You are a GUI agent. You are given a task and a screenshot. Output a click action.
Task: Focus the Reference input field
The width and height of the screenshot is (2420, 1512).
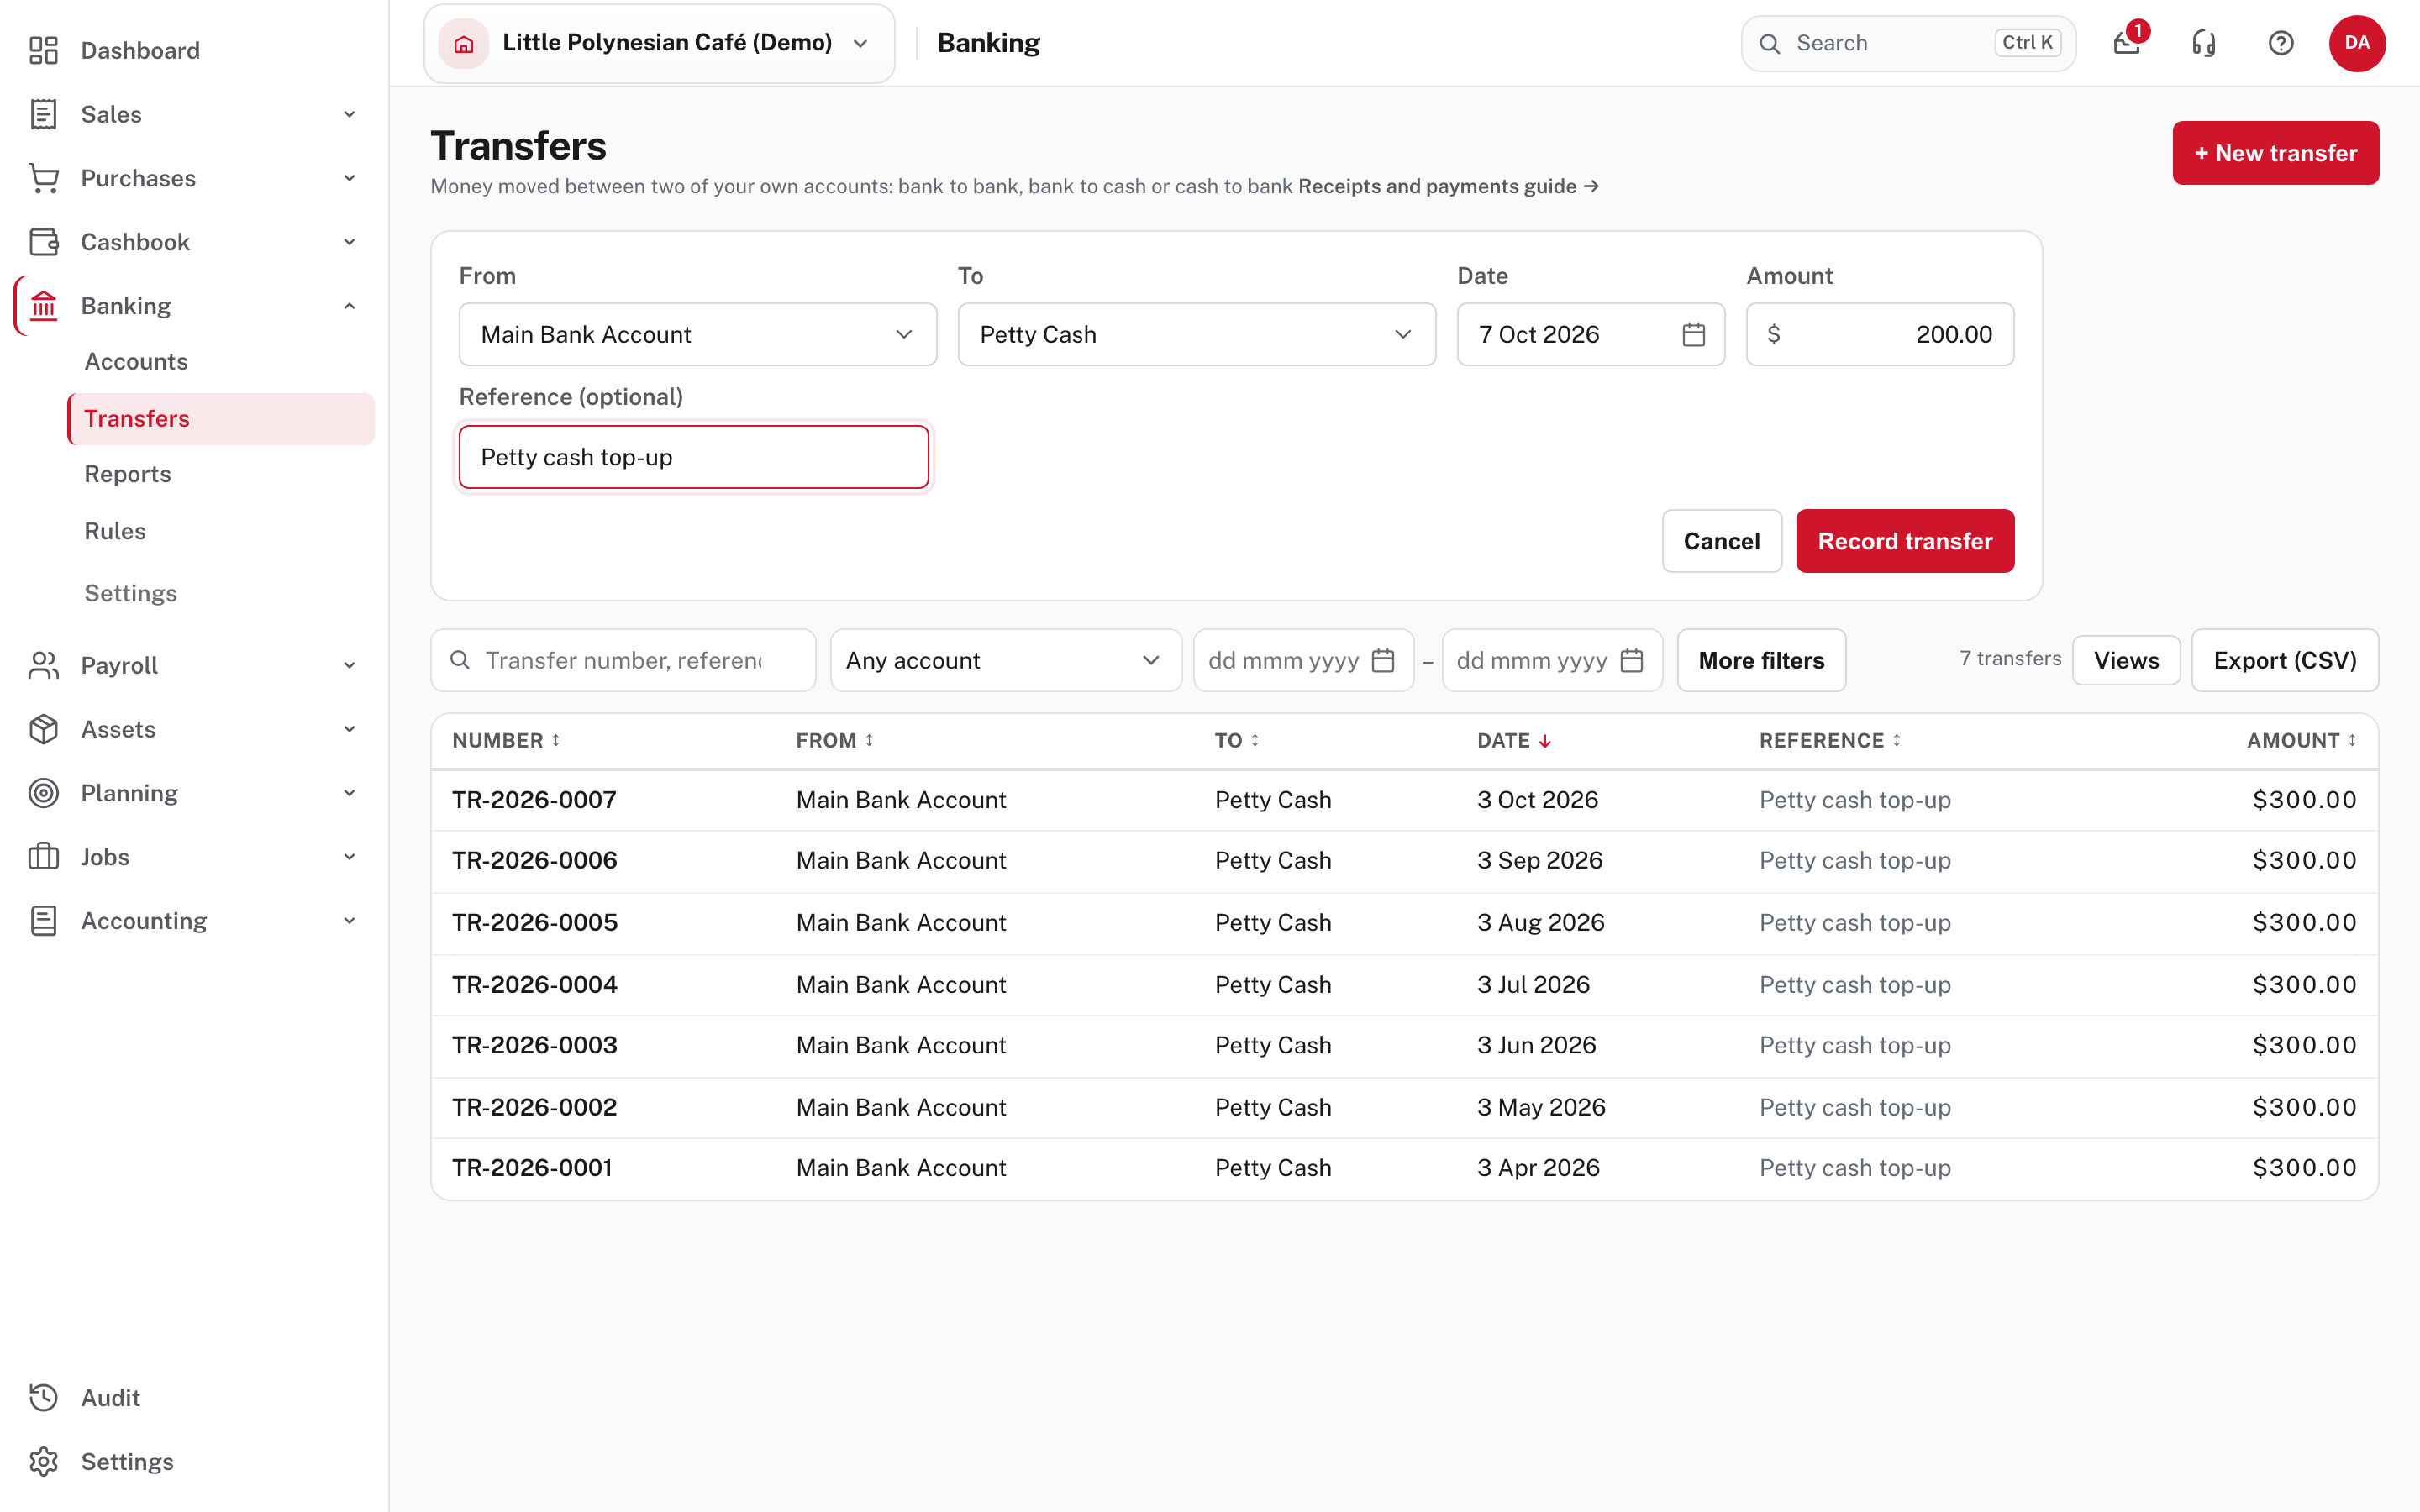click(x=693, y=457)
